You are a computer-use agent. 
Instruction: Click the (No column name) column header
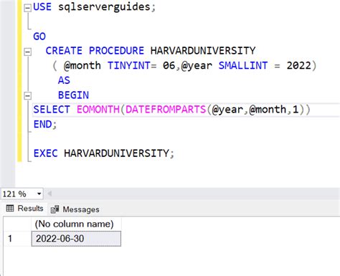(76, 224)
